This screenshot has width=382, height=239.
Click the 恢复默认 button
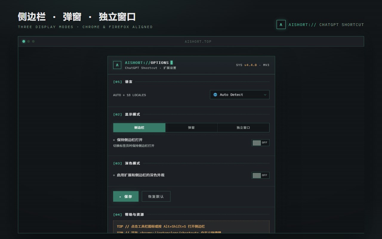156,197
